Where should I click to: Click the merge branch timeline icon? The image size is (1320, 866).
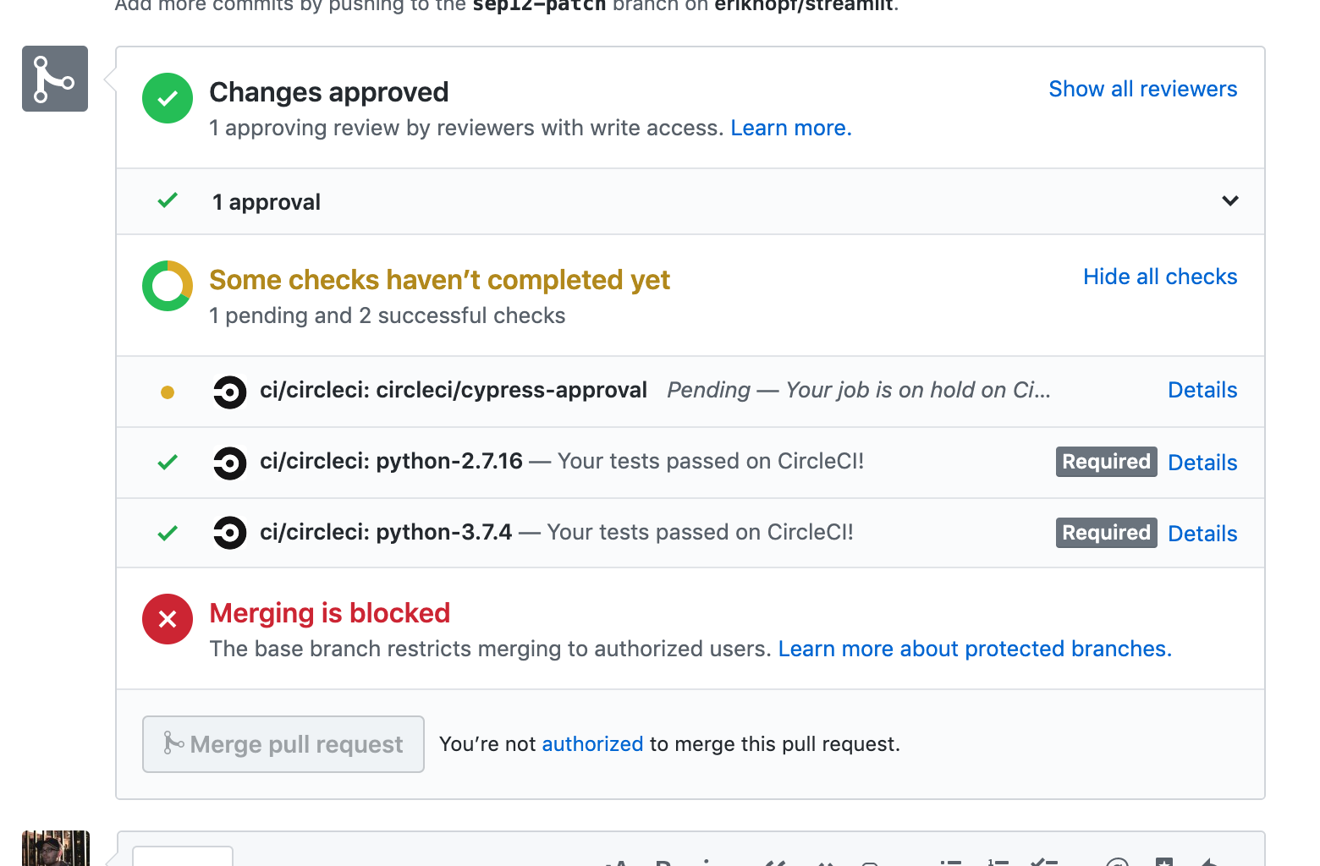(55, 79)
